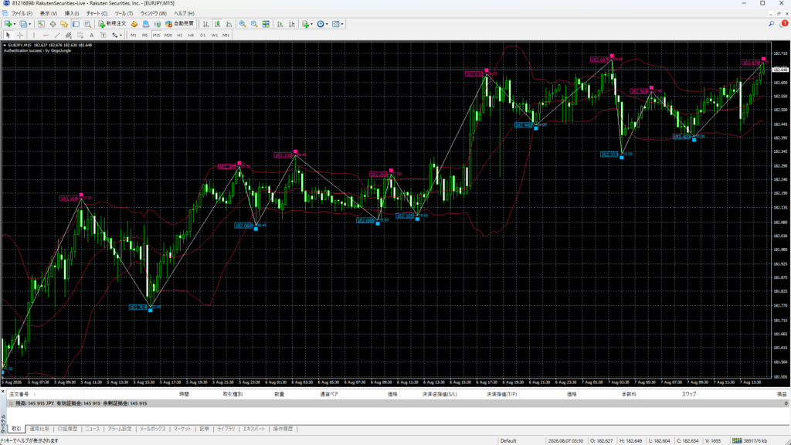The height and width of the screenshot is (445, 791).
Task: Tile chart windows with grid icon
Action: (266, 24)
